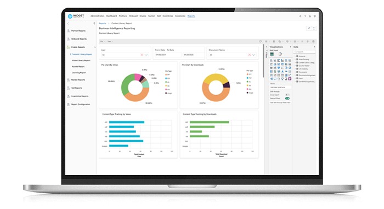The width and height of the screenshot is (384, 209).
Task: Open Assets Report in sidebar
Action: pos(78,67)
